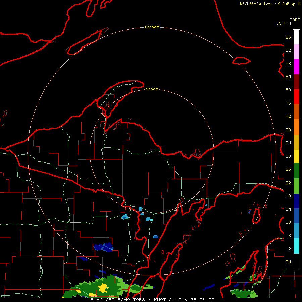Screen dimensions: 302x302
Task: Click the magenta legend swatch
Action: [296, 67]
